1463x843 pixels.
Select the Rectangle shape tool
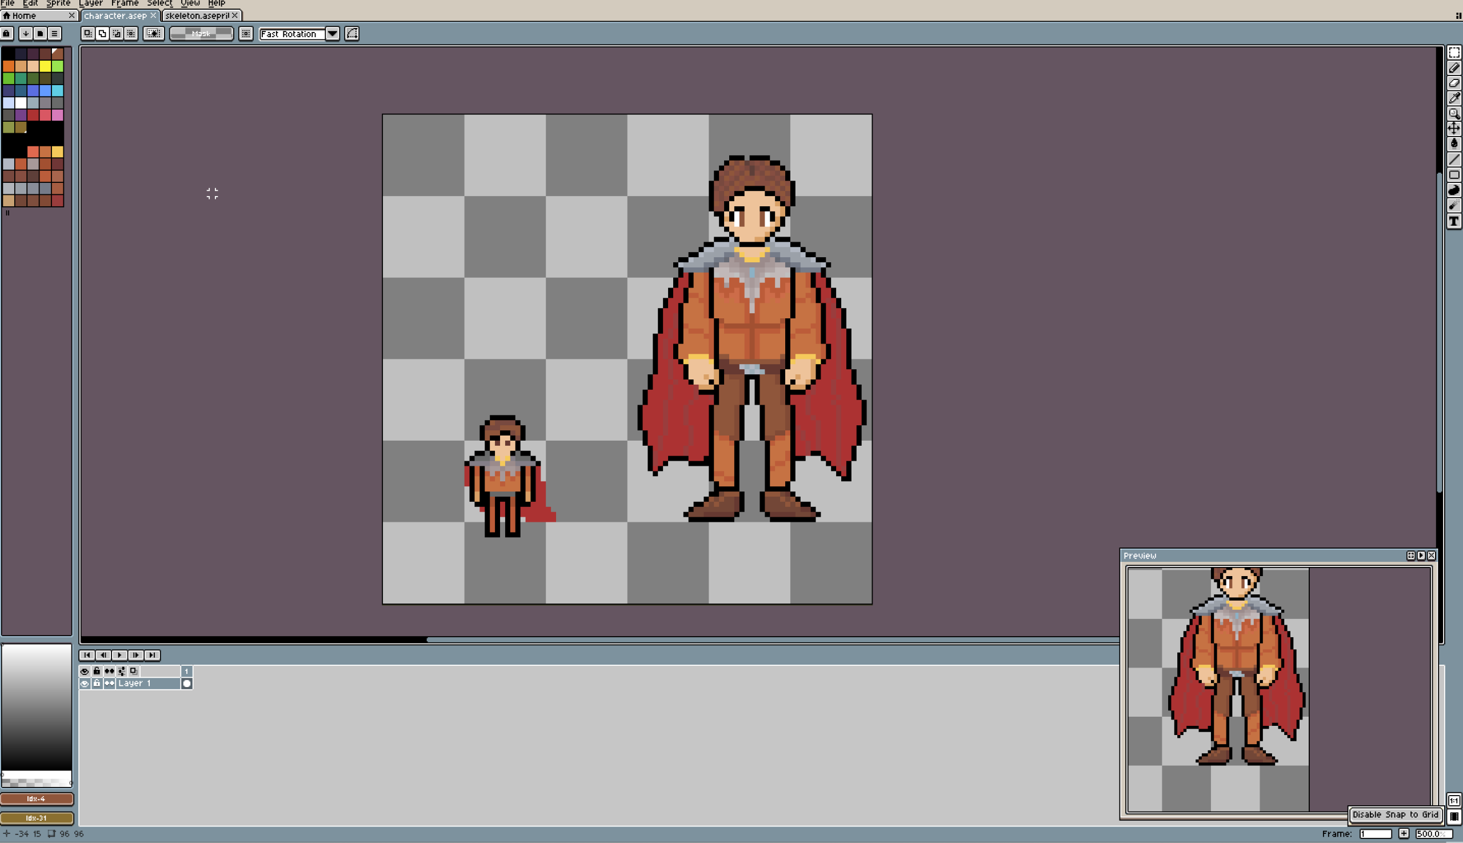click(x=1454, y=175)
